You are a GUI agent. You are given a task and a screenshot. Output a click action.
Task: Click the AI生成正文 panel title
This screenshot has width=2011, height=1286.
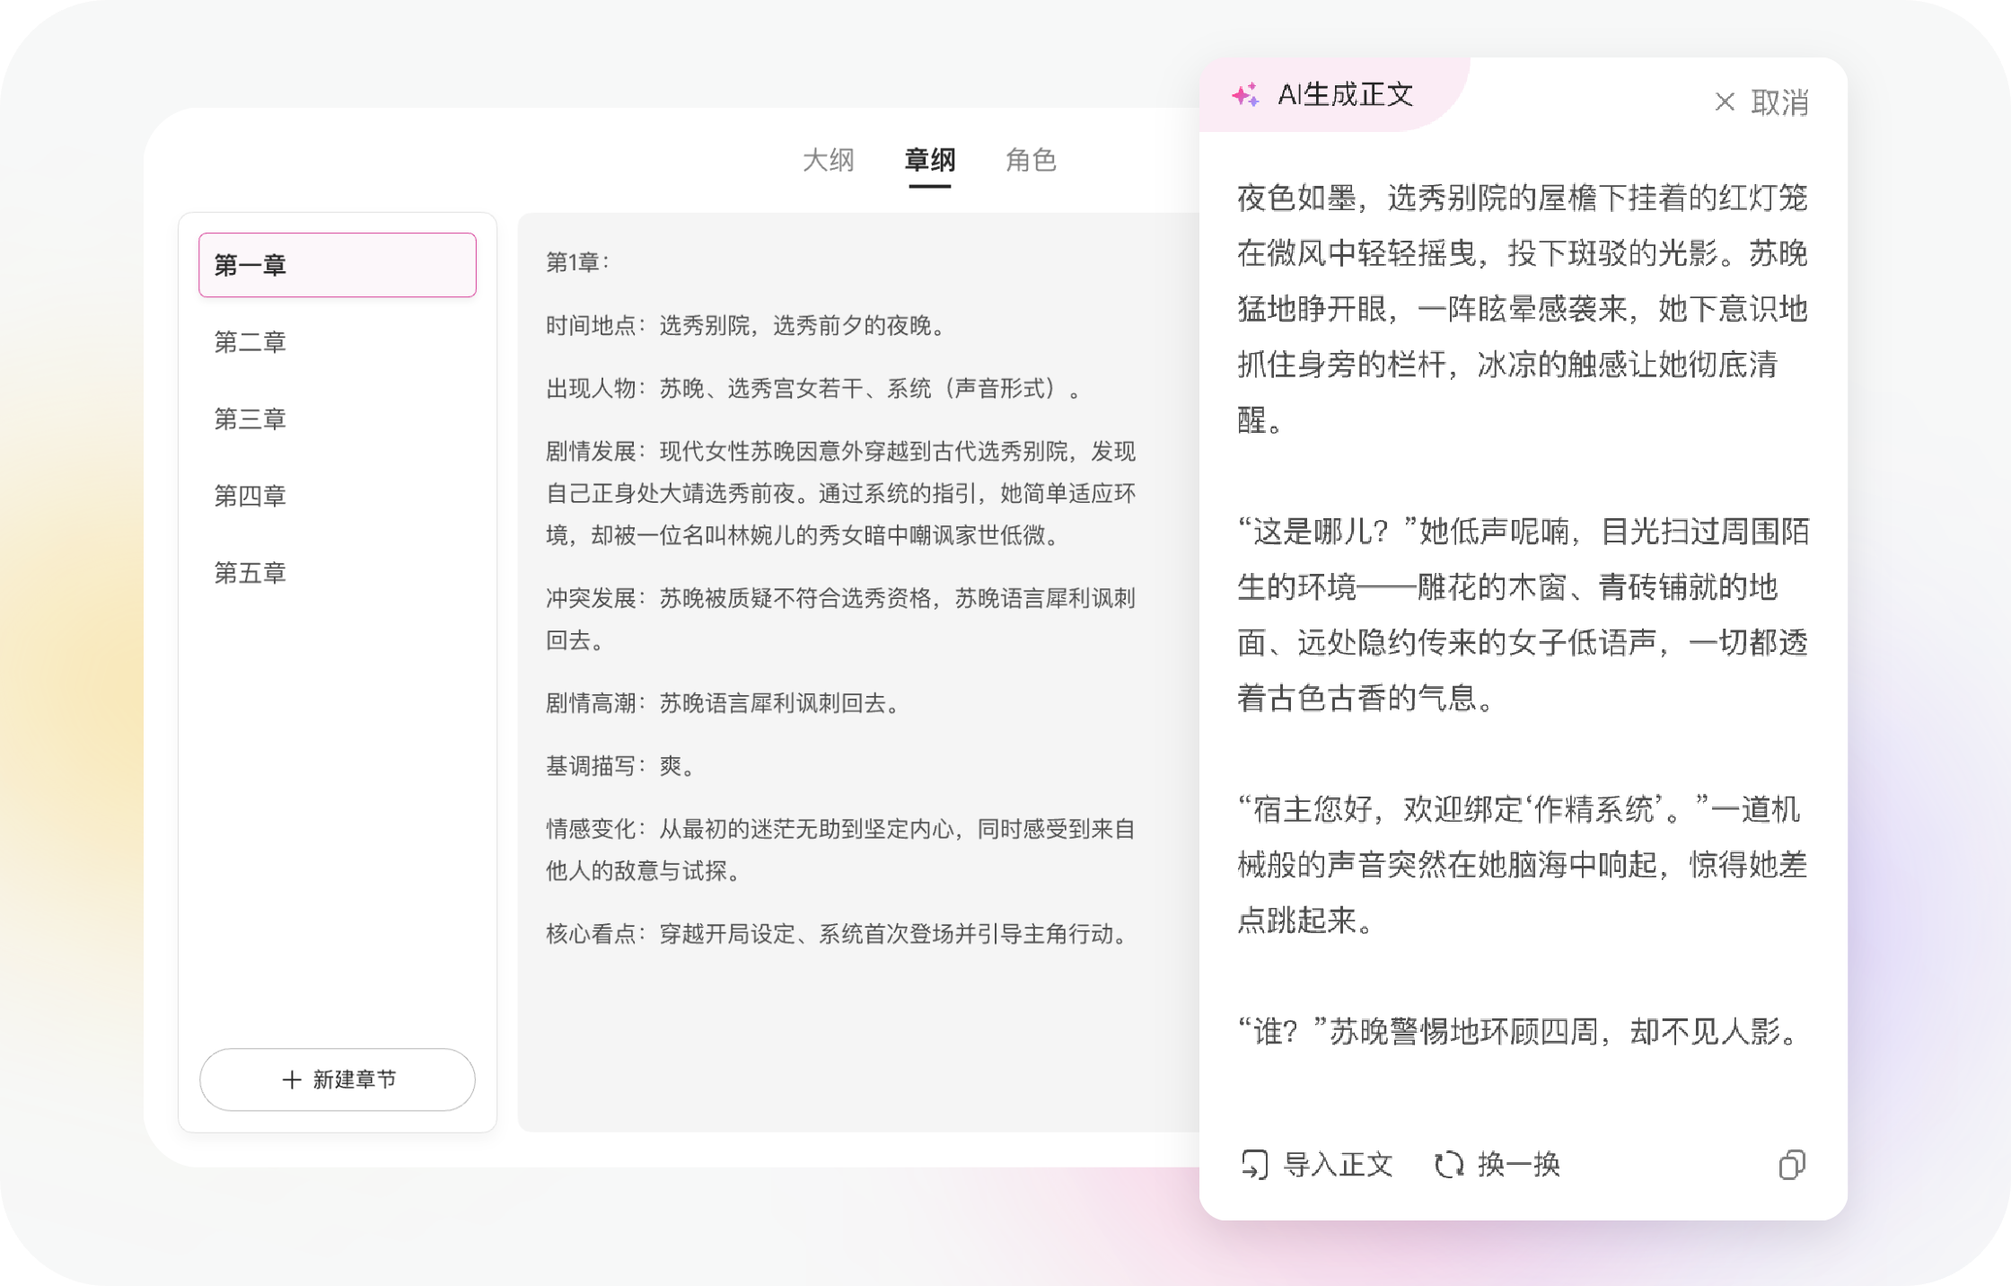click(1345, 94)
